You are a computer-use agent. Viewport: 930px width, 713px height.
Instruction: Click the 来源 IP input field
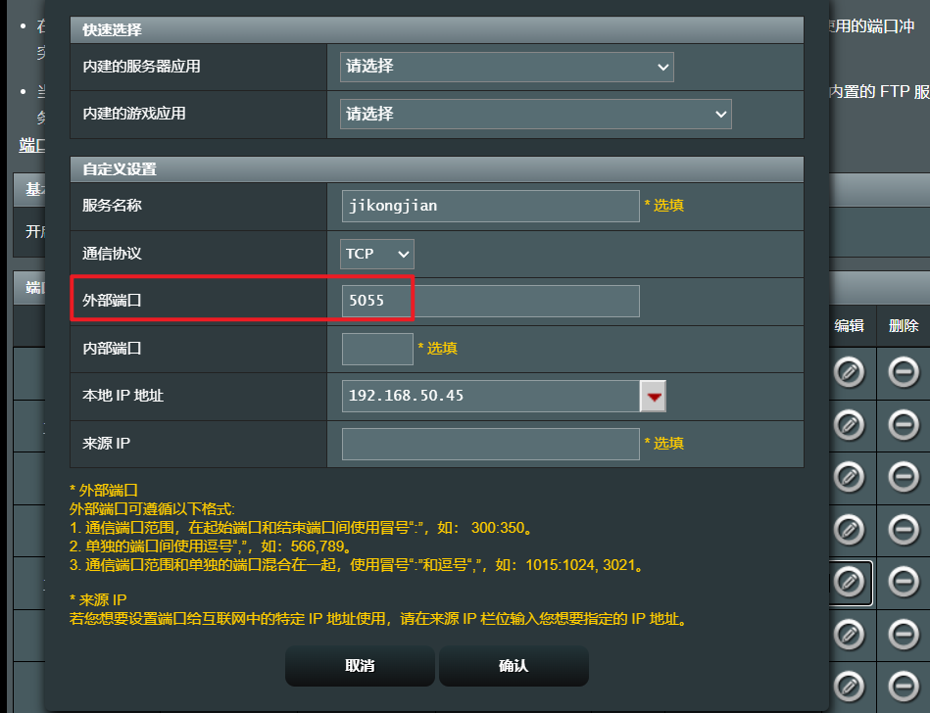point(491,444)
